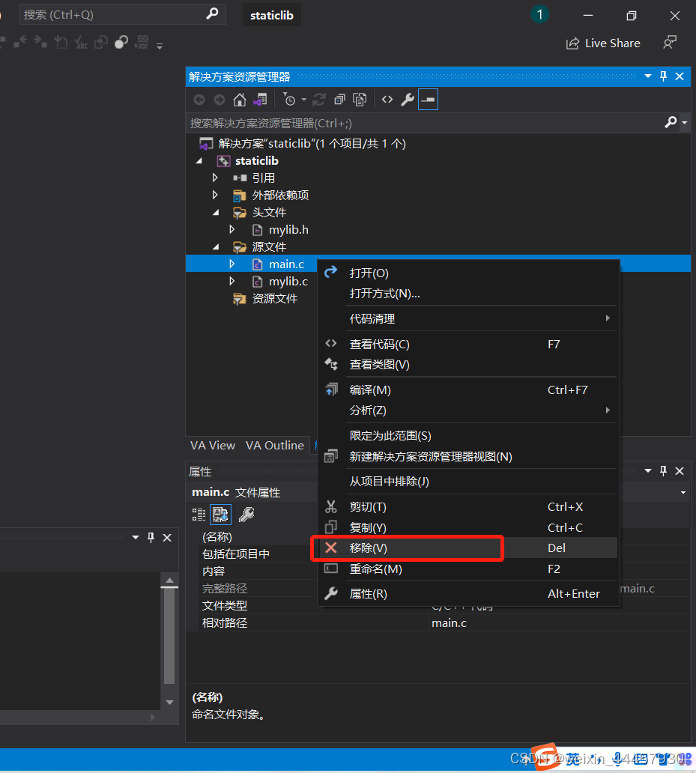The width and height of the screenshot is (696, 773).
Task: Expand the mylib.h node
Action: point(232,229)
